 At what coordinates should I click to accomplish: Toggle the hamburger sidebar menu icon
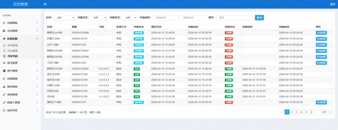click(x=45, y=4)
